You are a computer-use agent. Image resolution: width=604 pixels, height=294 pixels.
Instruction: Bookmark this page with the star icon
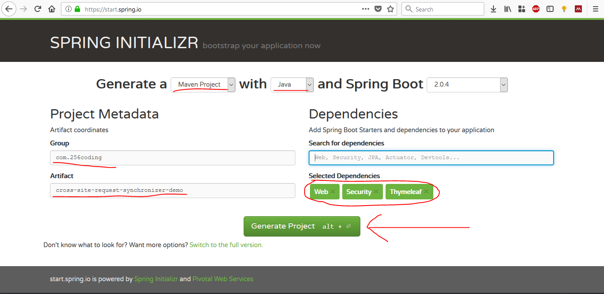[x=390, y=9]
